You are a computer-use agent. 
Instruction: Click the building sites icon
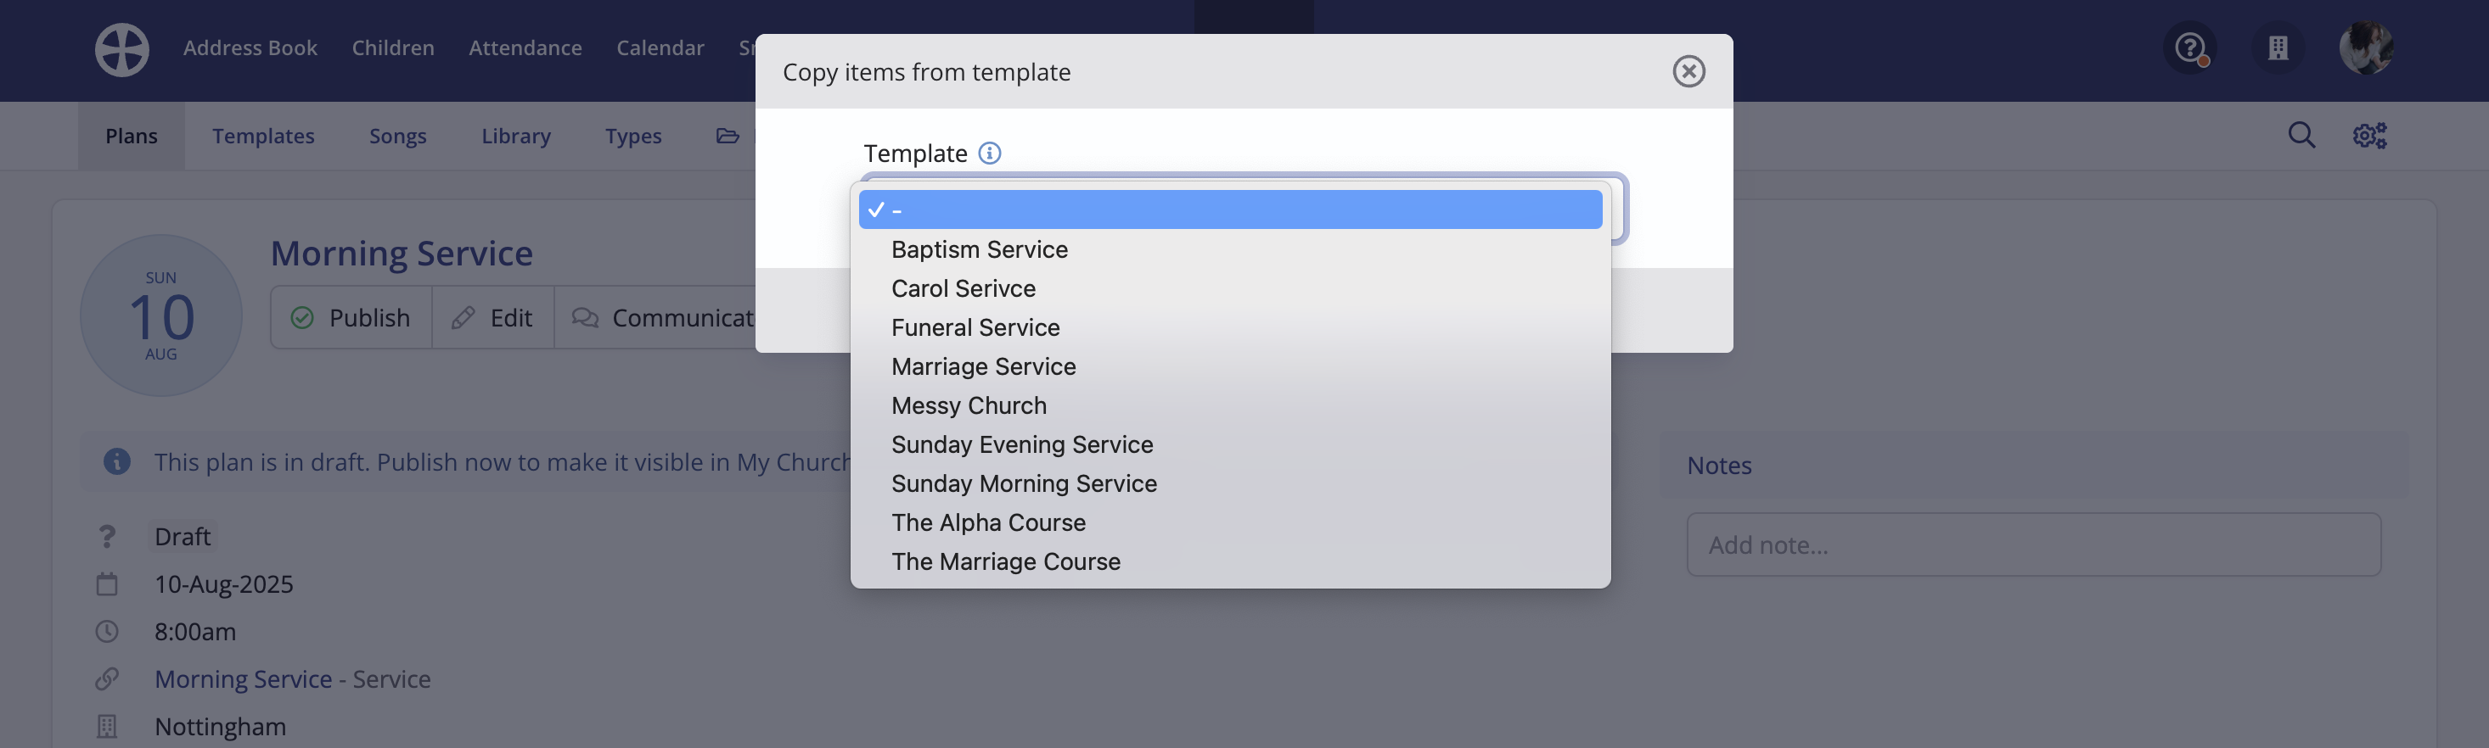coord(2278,47)
